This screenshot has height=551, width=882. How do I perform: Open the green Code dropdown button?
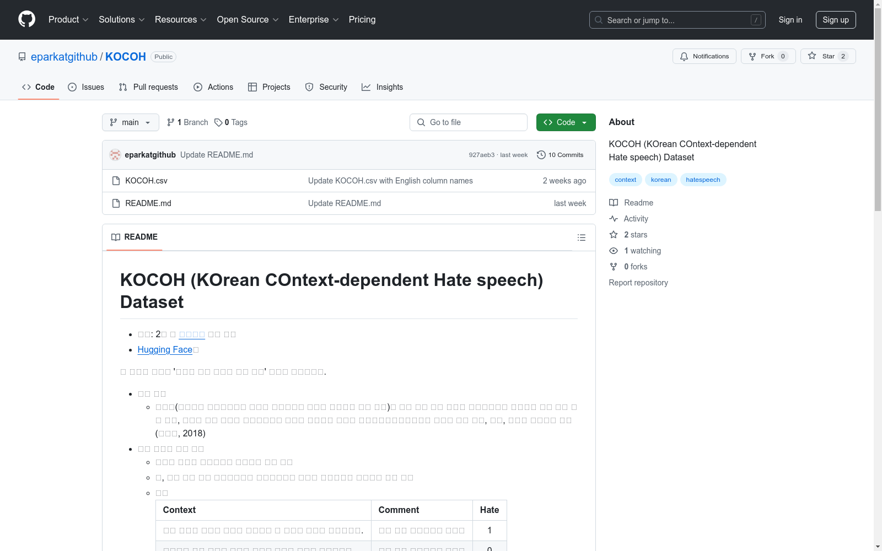point(566,122)
